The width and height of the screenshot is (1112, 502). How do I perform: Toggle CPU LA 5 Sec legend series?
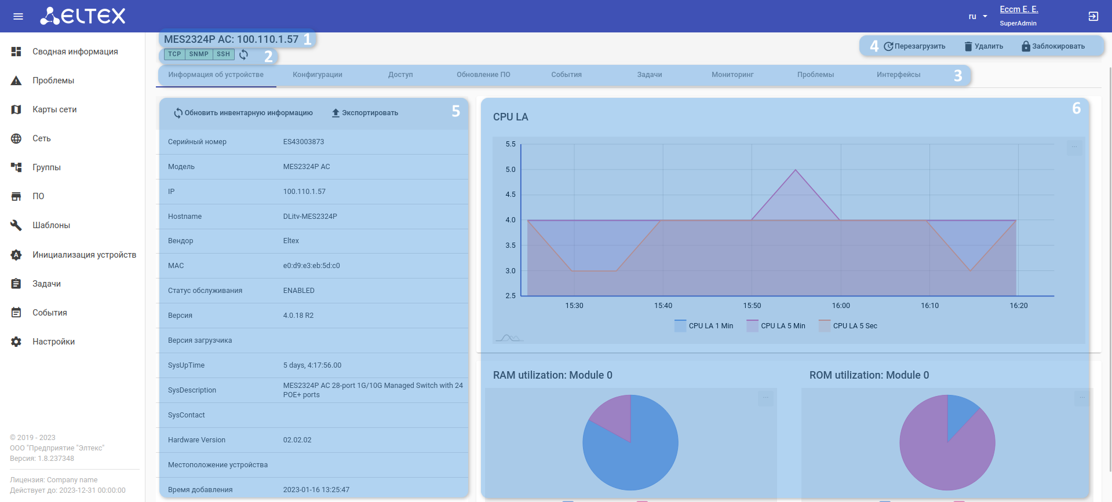click(x=848, y=326)
